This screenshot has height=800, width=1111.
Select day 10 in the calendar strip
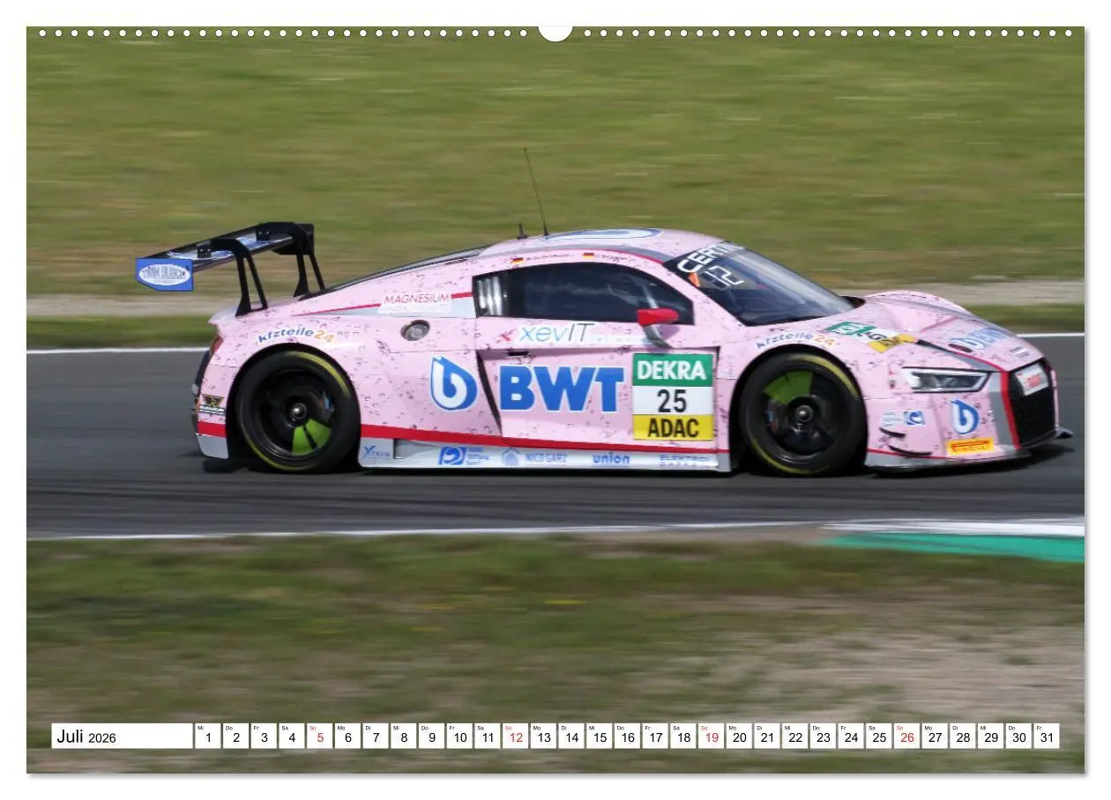point(459,737)
